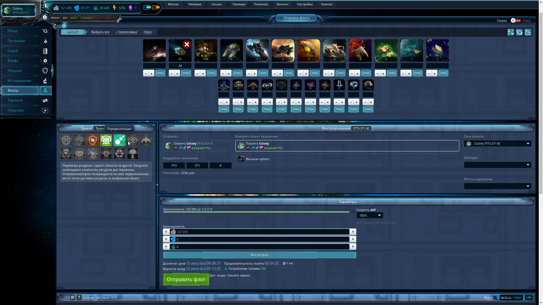Open the Империя menu

click(x=195, y=5)
